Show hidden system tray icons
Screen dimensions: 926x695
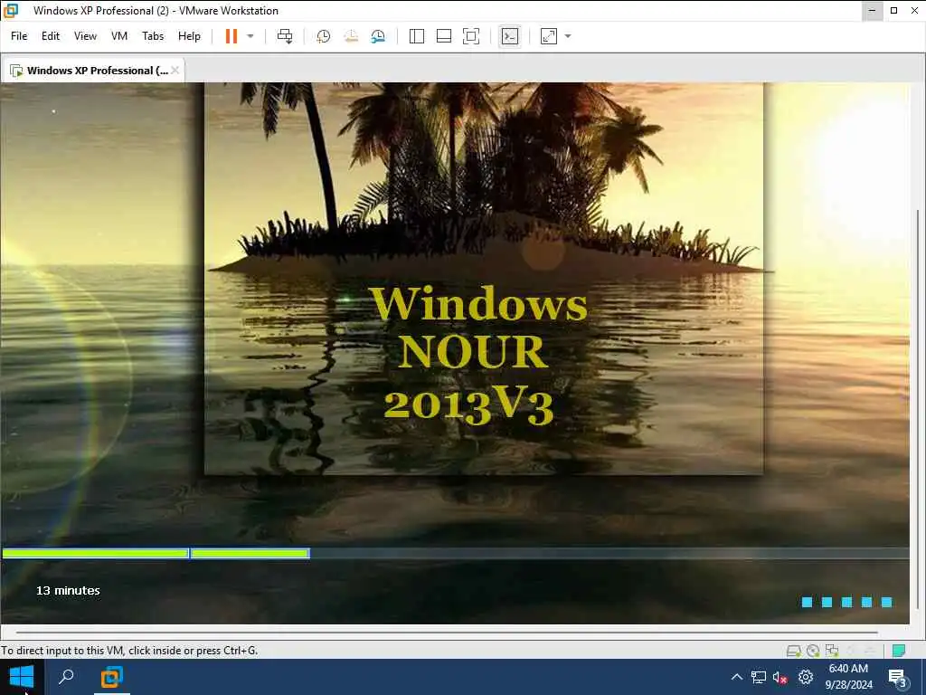click(736, 677)
